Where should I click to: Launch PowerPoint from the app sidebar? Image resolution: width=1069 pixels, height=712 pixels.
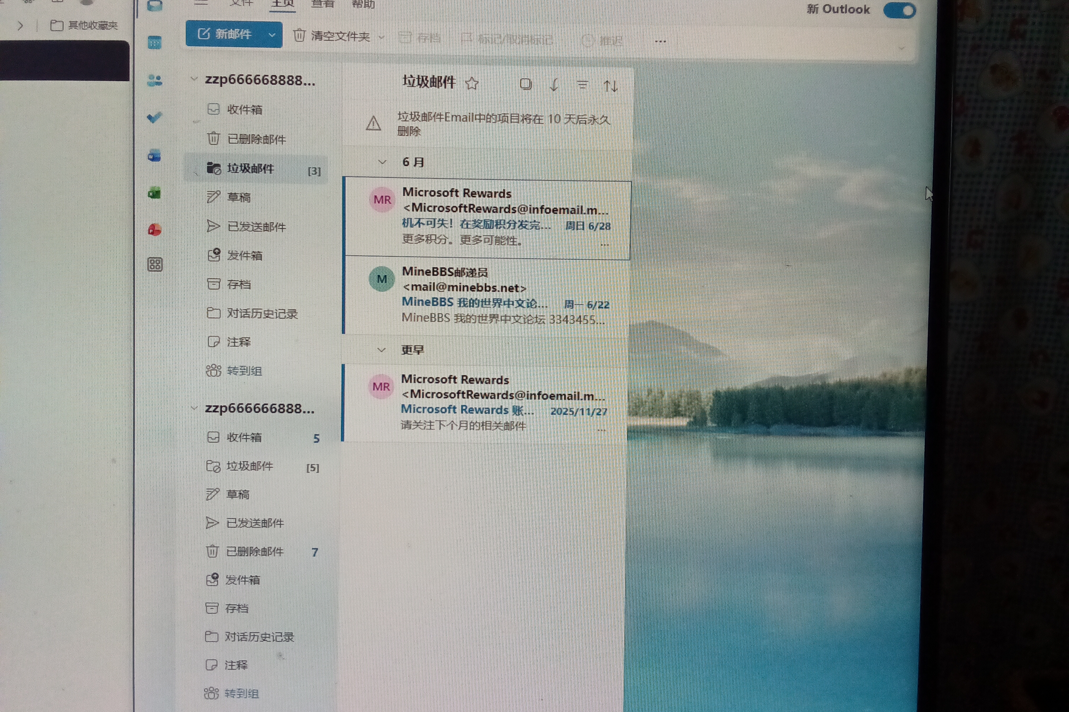pos(155,230)
